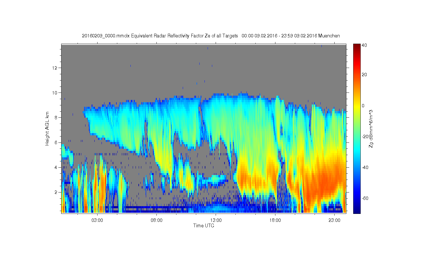
Task: Click the height tick label 8
Action: 56,118
